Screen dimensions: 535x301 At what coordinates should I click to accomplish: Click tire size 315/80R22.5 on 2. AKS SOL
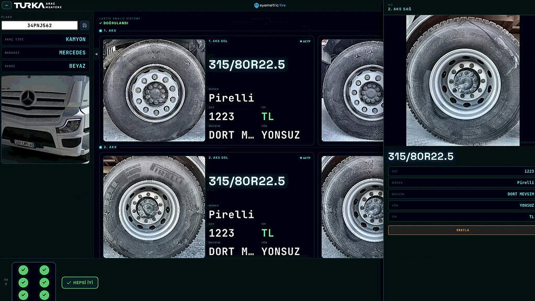(247, 181)
